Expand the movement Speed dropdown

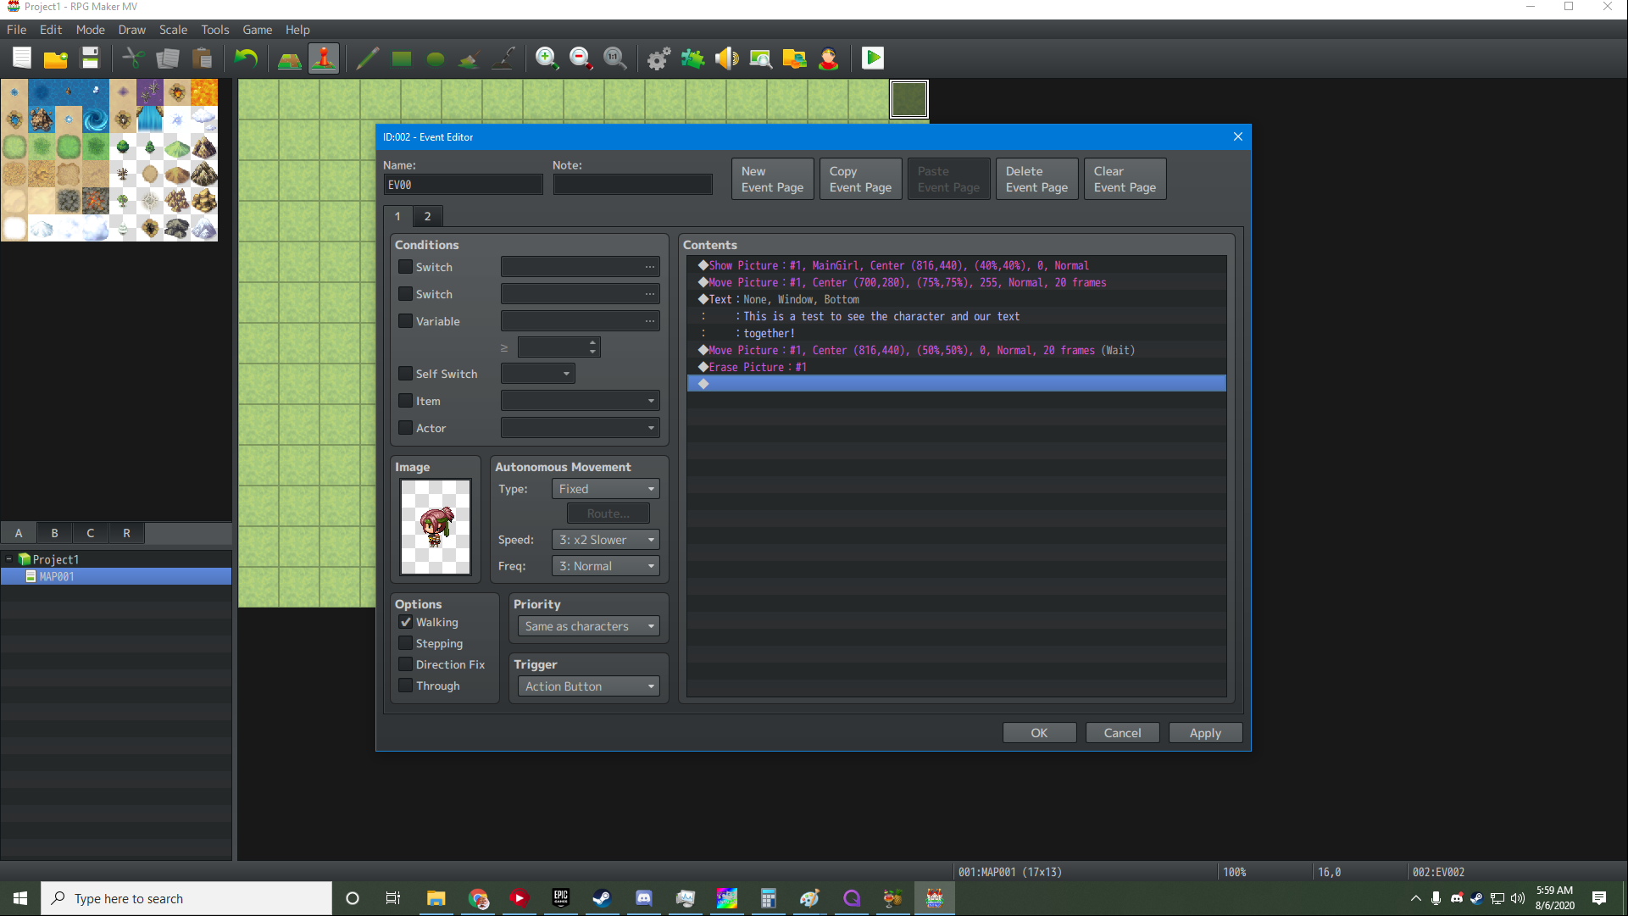605,540
